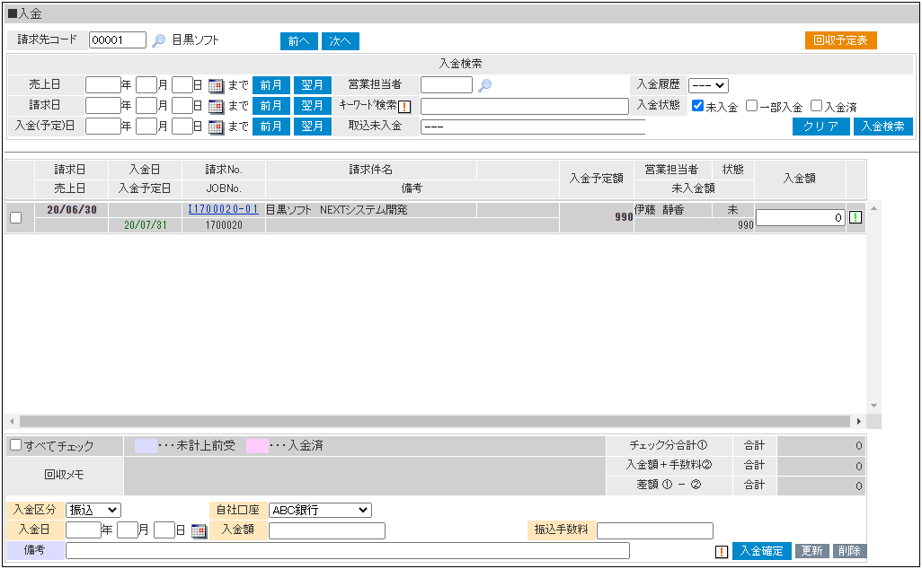This screenshot has height=569, width=922.
Task: Click the horizontal scrollbar under the table
Action: [435, 422]
